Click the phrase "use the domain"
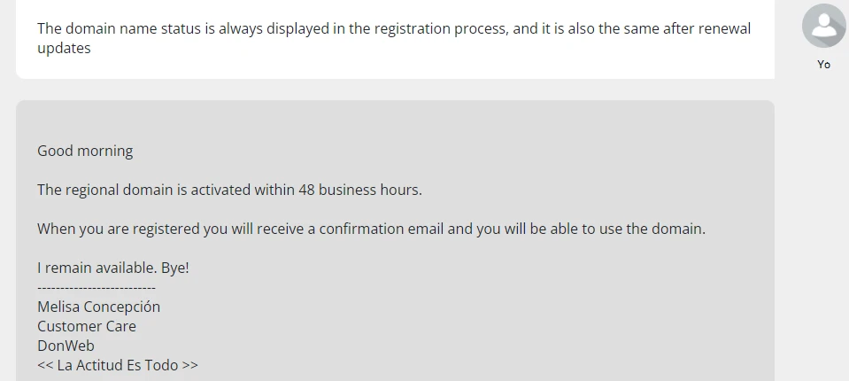Image resolution: width=849 pixels, height=381 pixels. pyautogui.click(x=653, y=229)
